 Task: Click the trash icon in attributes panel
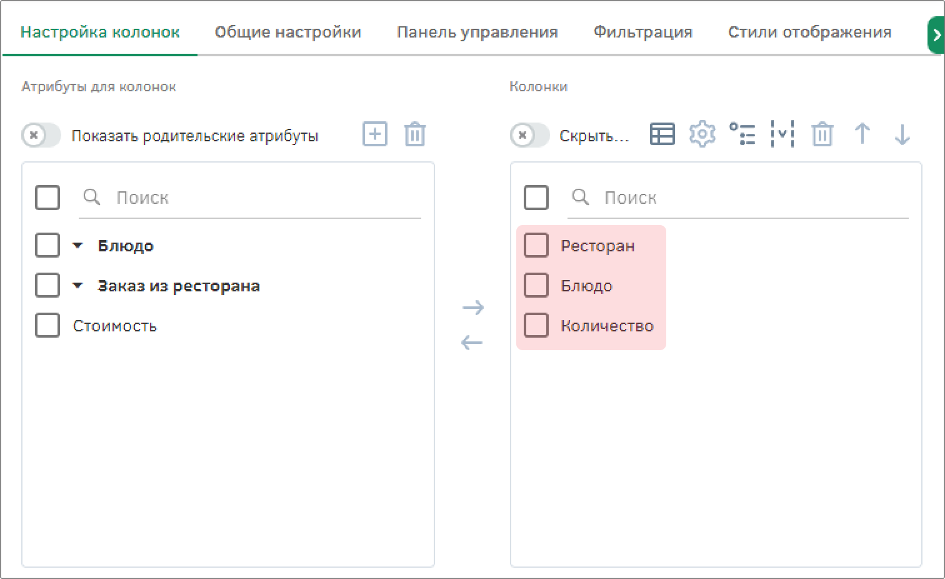[x=415, y=134]
